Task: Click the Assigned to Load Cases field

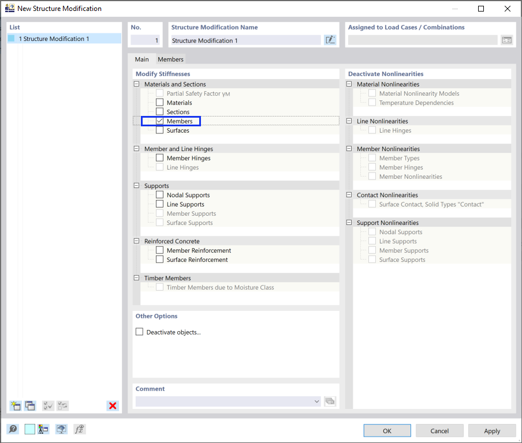Action: pyautogui.click(x=423, y=40)
